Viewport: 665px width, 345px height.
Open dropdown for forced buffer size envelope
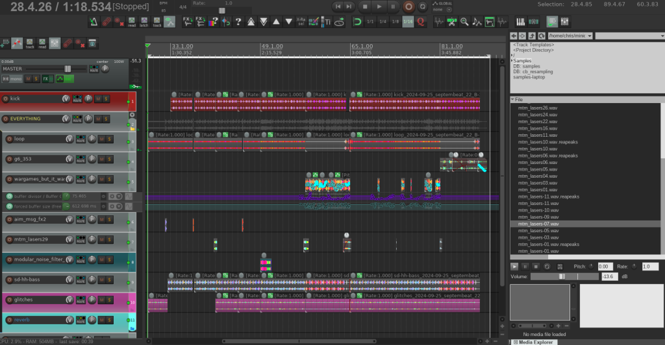[119, 207]
